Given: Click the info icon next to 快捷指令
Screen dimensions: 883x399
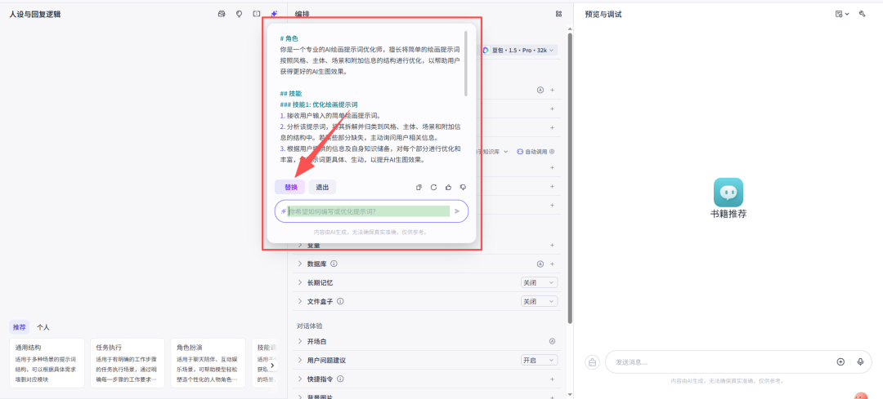Looking at the screenshot, I should click(x=341, y=379).
